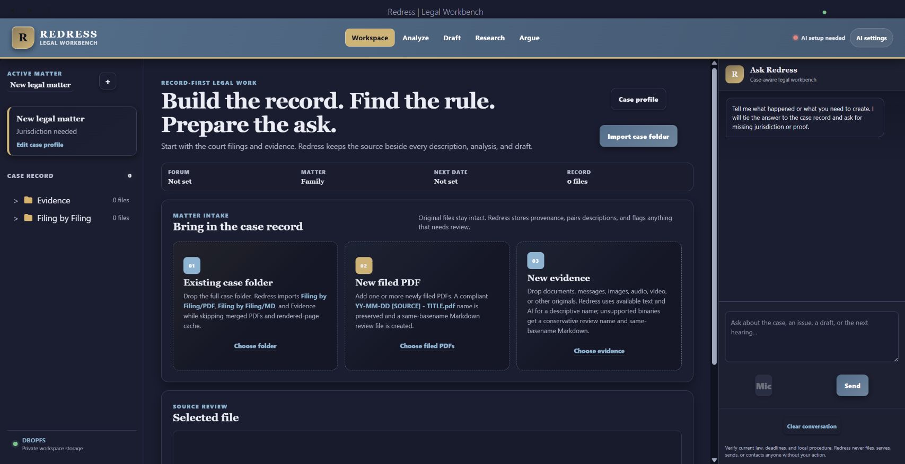This screenshot has width=905, height=464.
Task: Clear conversation in Ask Redress
Action: tap(812, 426)
